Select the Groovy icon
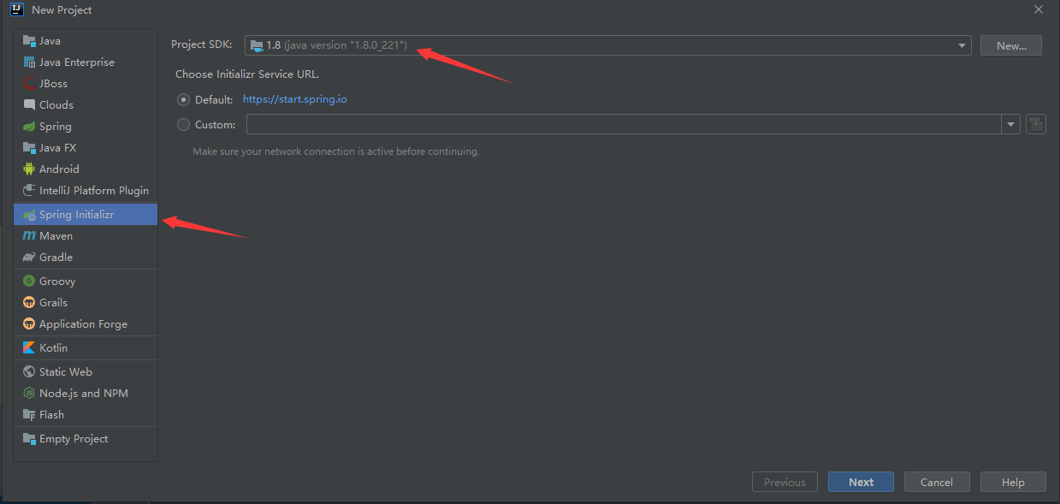1060x504 pixels. tap(29, 282)
